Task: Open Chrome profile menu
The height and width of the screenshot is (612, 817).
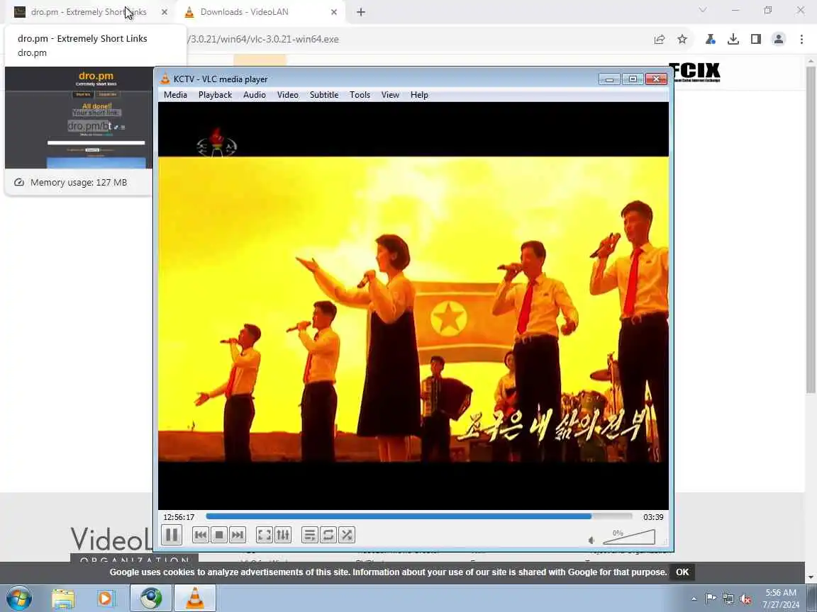Action: (779, 39)
